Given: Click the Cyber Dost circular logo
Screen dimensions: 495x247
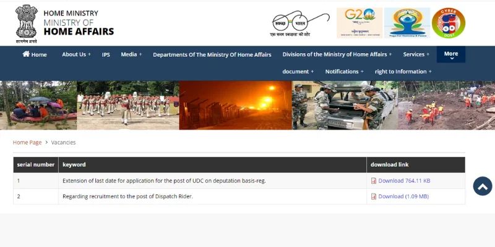Looking at the screenshot, I should tap(449, 23).
